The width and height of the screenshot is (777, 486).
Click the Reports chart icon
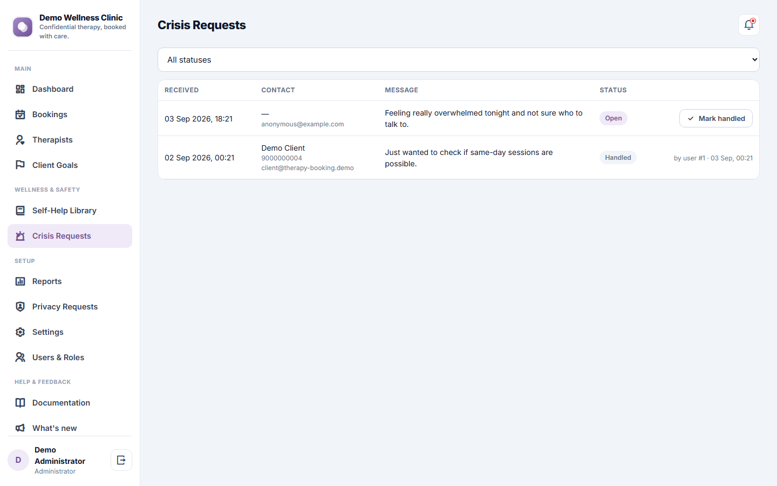20,281
